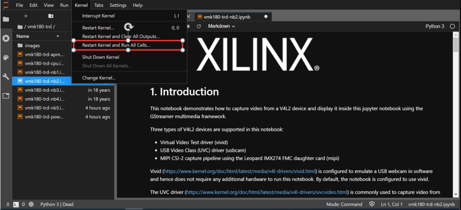Sort files by the Name column header
This screenshot has height=210, width=461.
(38, 36)
